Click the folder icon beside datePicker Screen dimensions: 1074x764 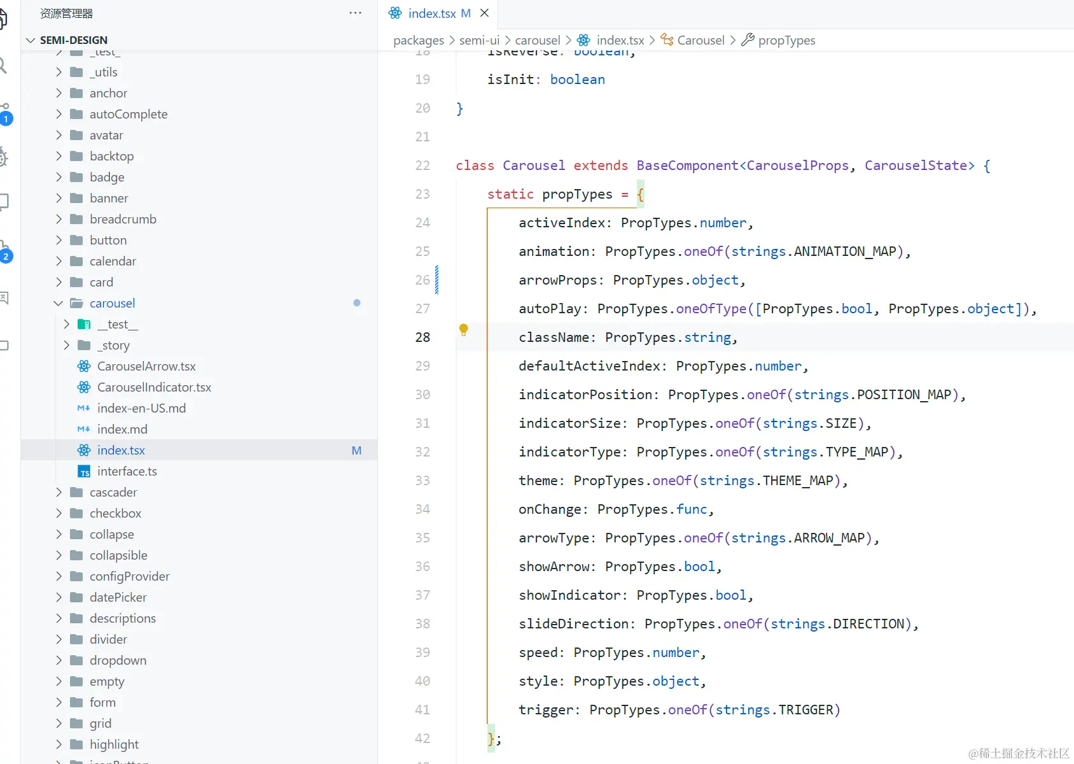(x=76, y=597)
